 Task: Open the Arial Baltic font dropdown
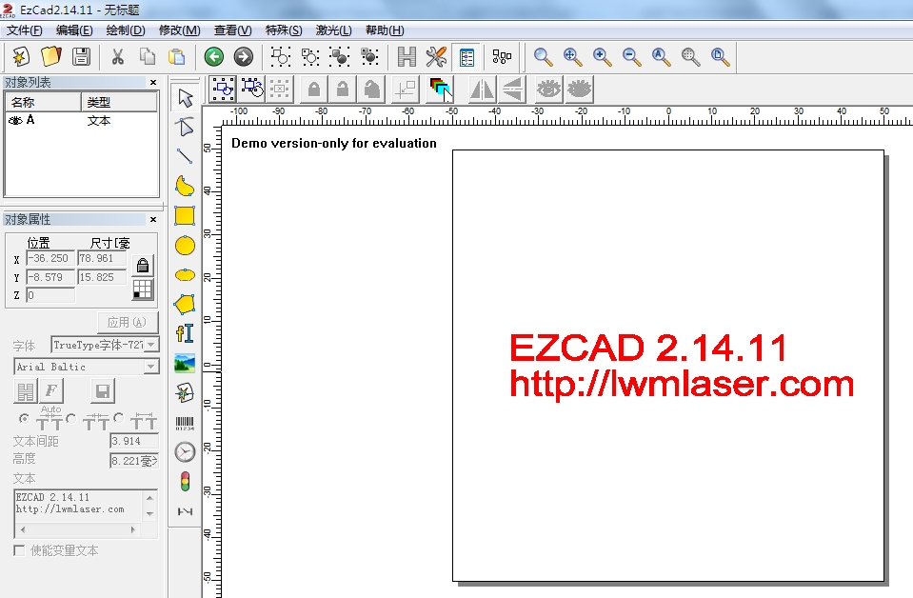[150, 367]
